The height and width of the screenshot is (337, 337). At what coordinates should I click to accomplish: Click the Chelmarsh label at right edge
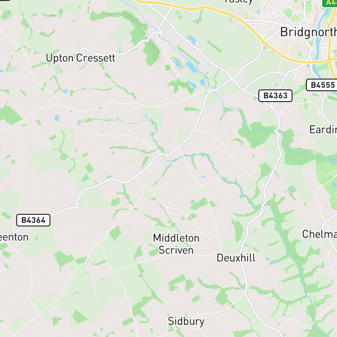319,234
